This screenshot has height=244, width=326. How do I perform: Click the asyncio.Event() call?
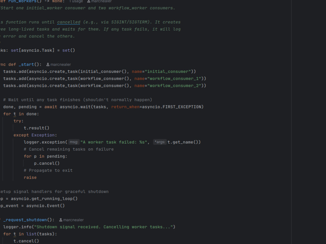click(x=46, y=206)
